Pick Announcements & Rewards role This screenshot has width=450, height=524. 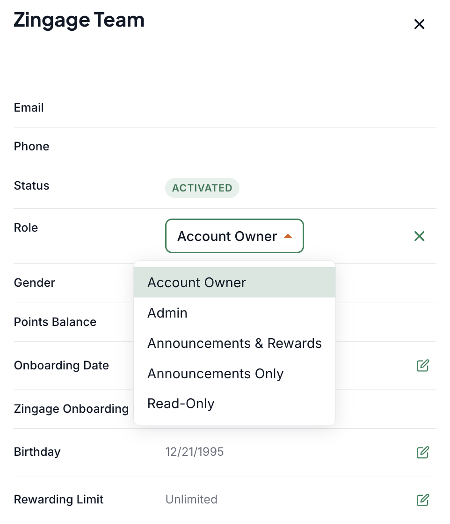point(234,343)
